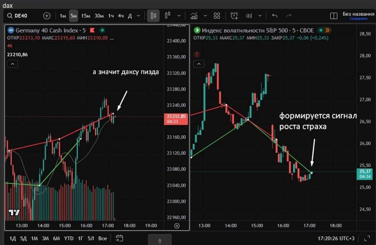Open price scale settings gear on DAX chart
The height and width of the screenshot is (245, 376).
click(177, 226)
